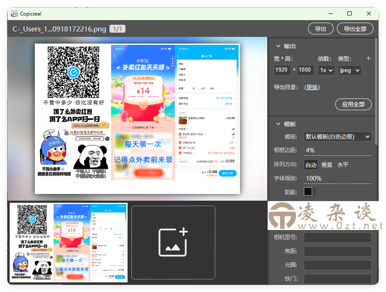Viewport: 386px width, 292px height.
Task: Click the 快门 shutter field
Action: pos(337,279)
